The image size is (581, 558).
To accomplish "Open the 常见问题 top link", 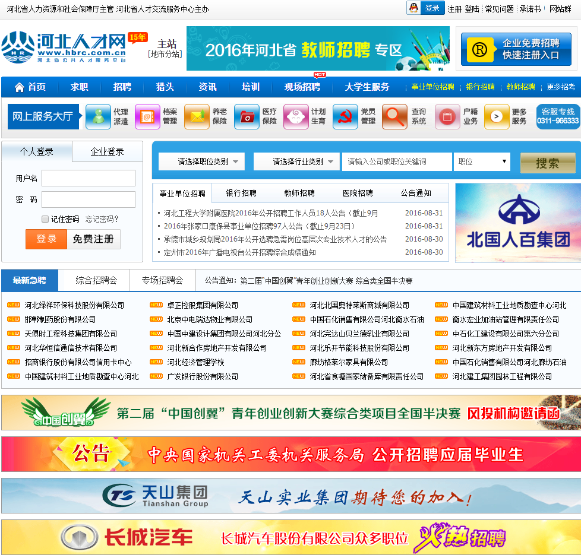I will [499, 9].
